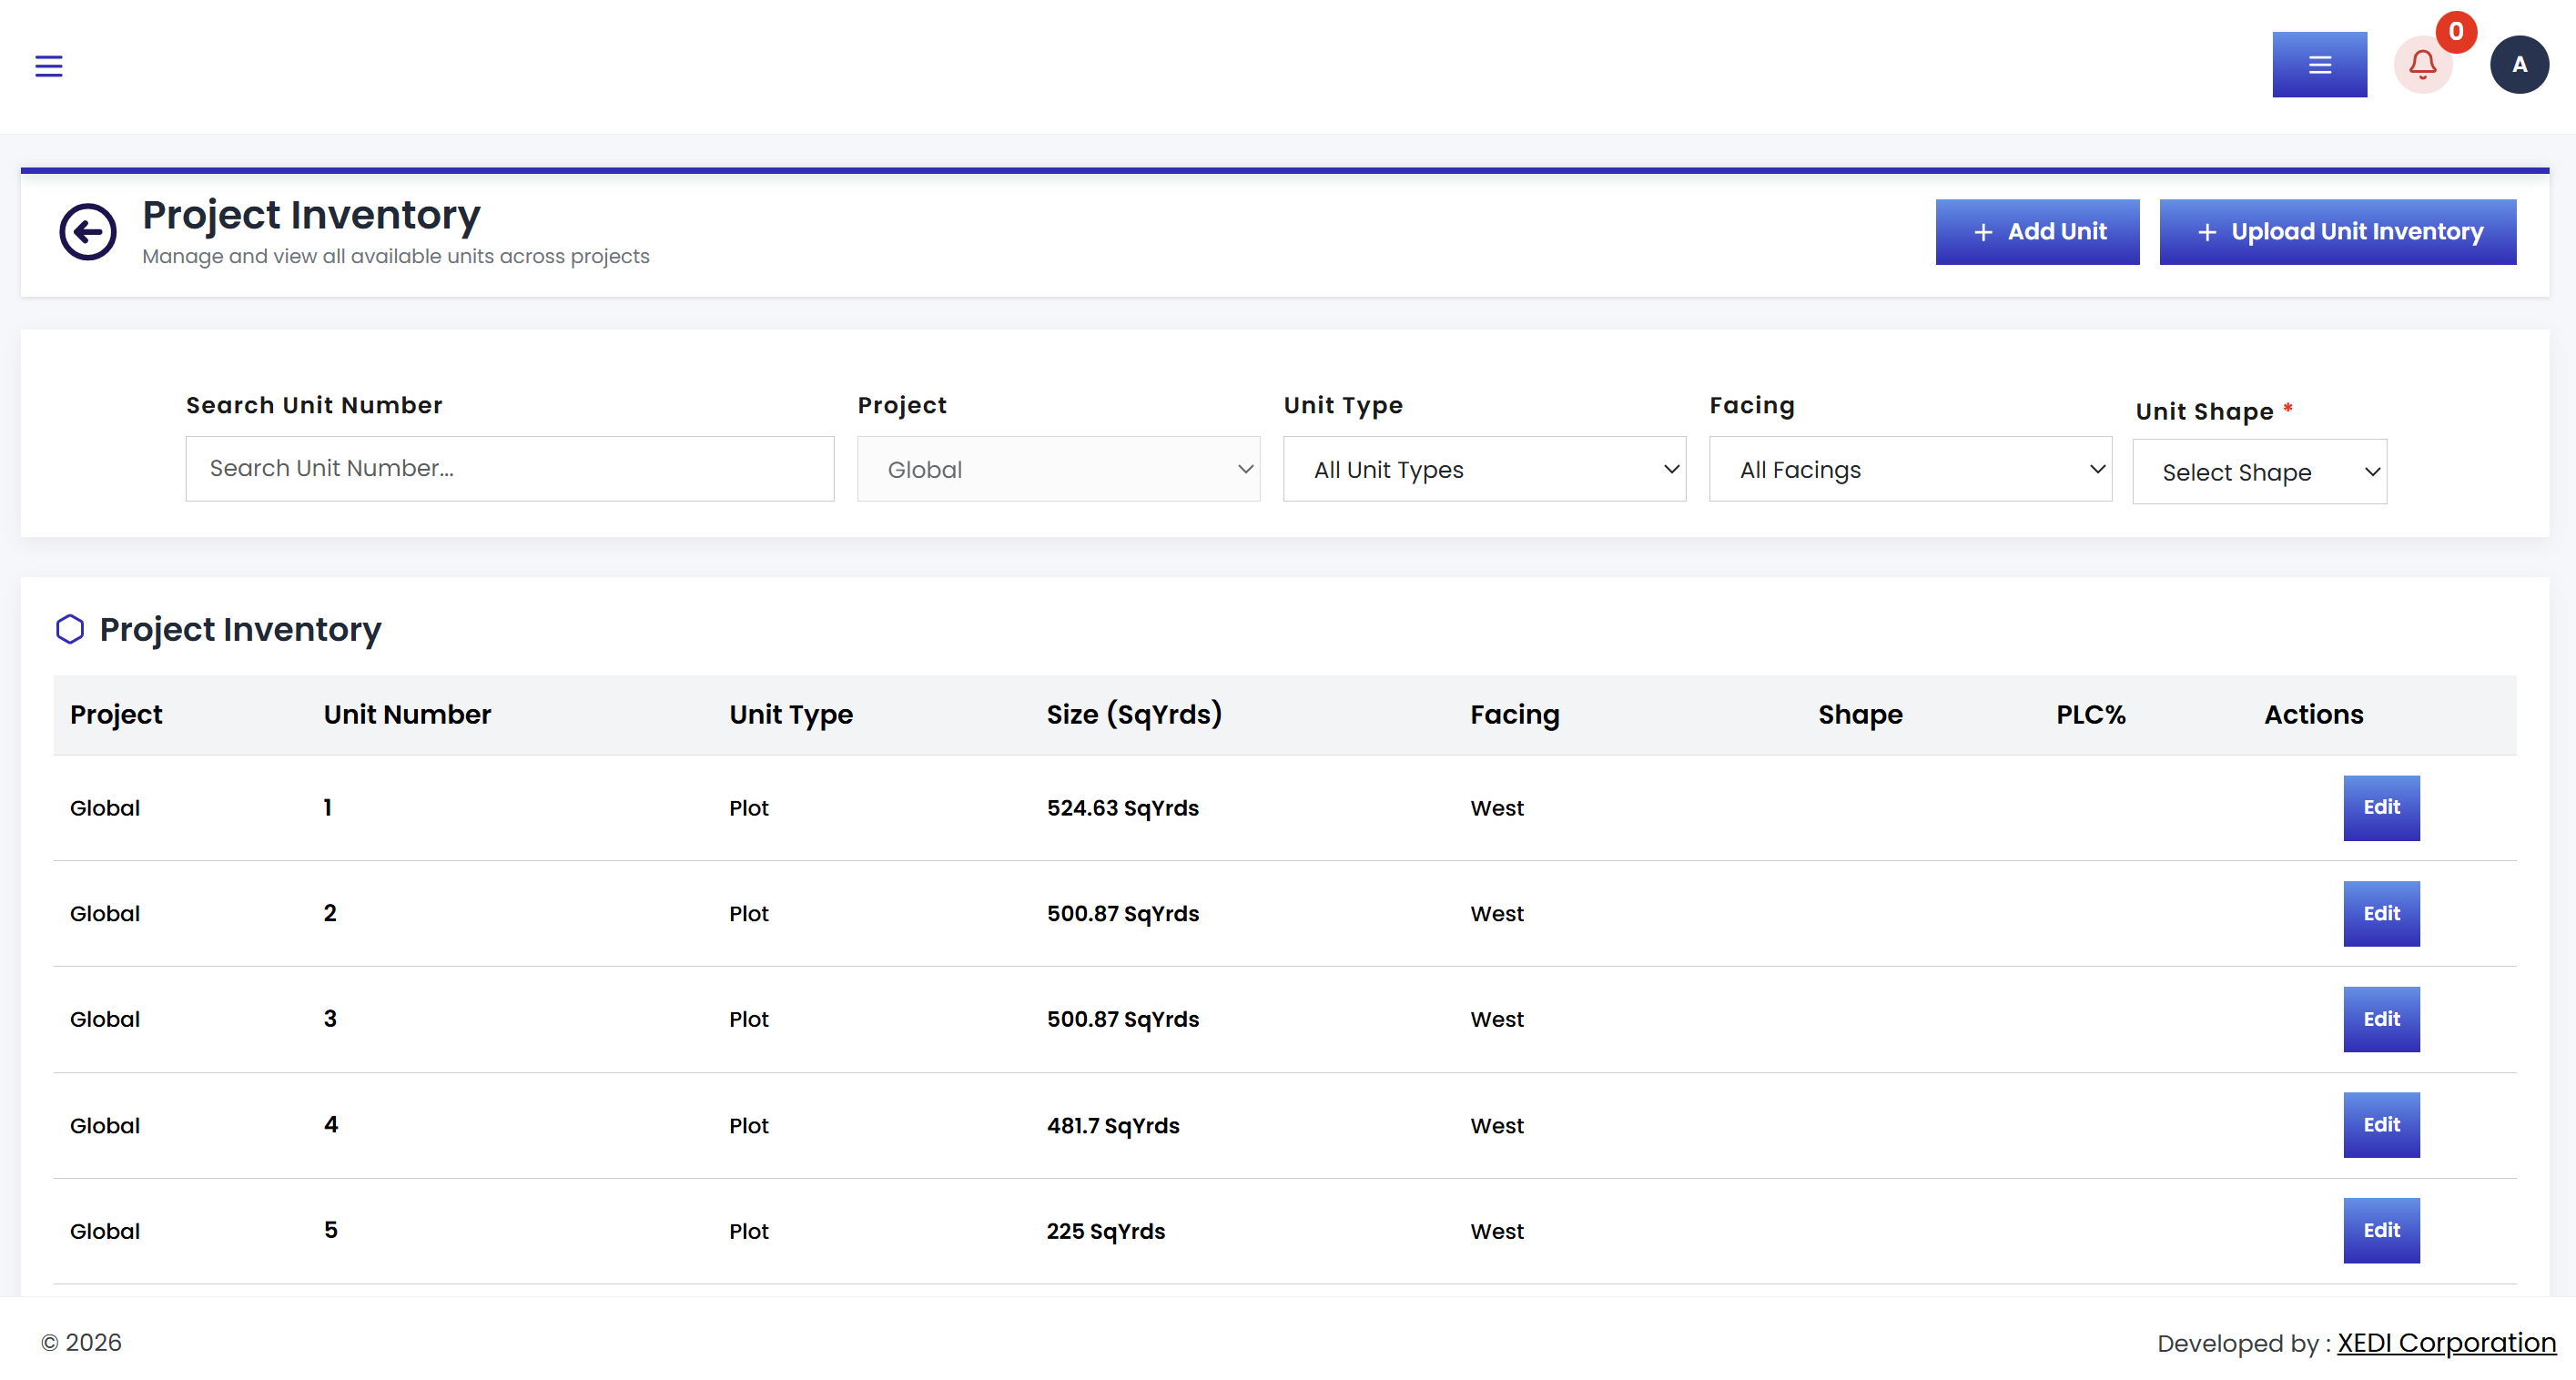Click the red notification count badge
Screen dimensions: 2576x1380
[x=2455, y=31]
